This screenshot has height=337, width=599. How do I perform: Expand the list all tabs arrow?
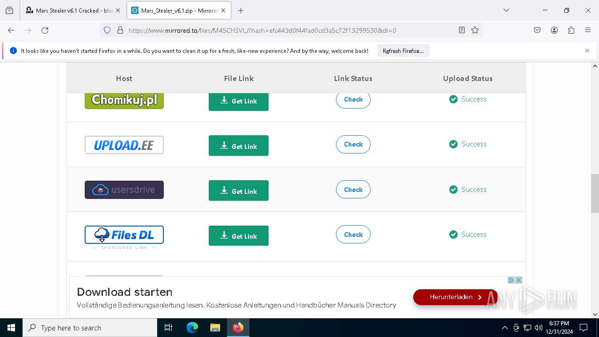506,10
